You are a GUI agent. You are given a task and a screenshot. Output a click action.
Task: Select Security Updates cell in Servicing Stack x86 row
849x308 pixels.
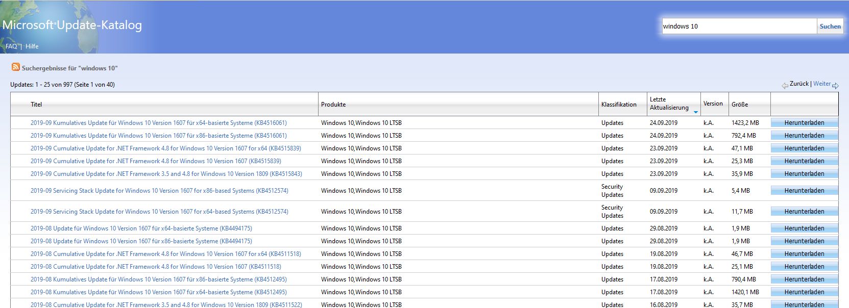(x=612, y=191)
